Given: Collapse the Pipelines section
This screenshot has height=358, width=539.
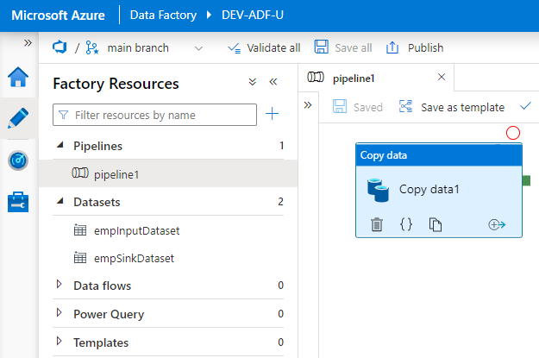Looking at the screenshot, I should click(x=60, y=145).
